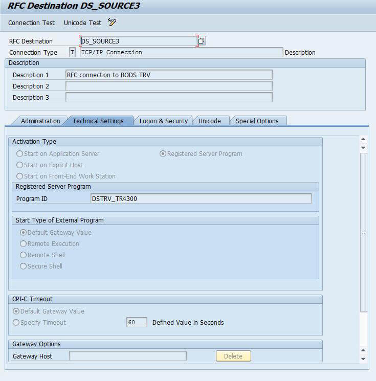The image size is (376, 381).
Task: Open the Administration tab
Action: point(40,121)
